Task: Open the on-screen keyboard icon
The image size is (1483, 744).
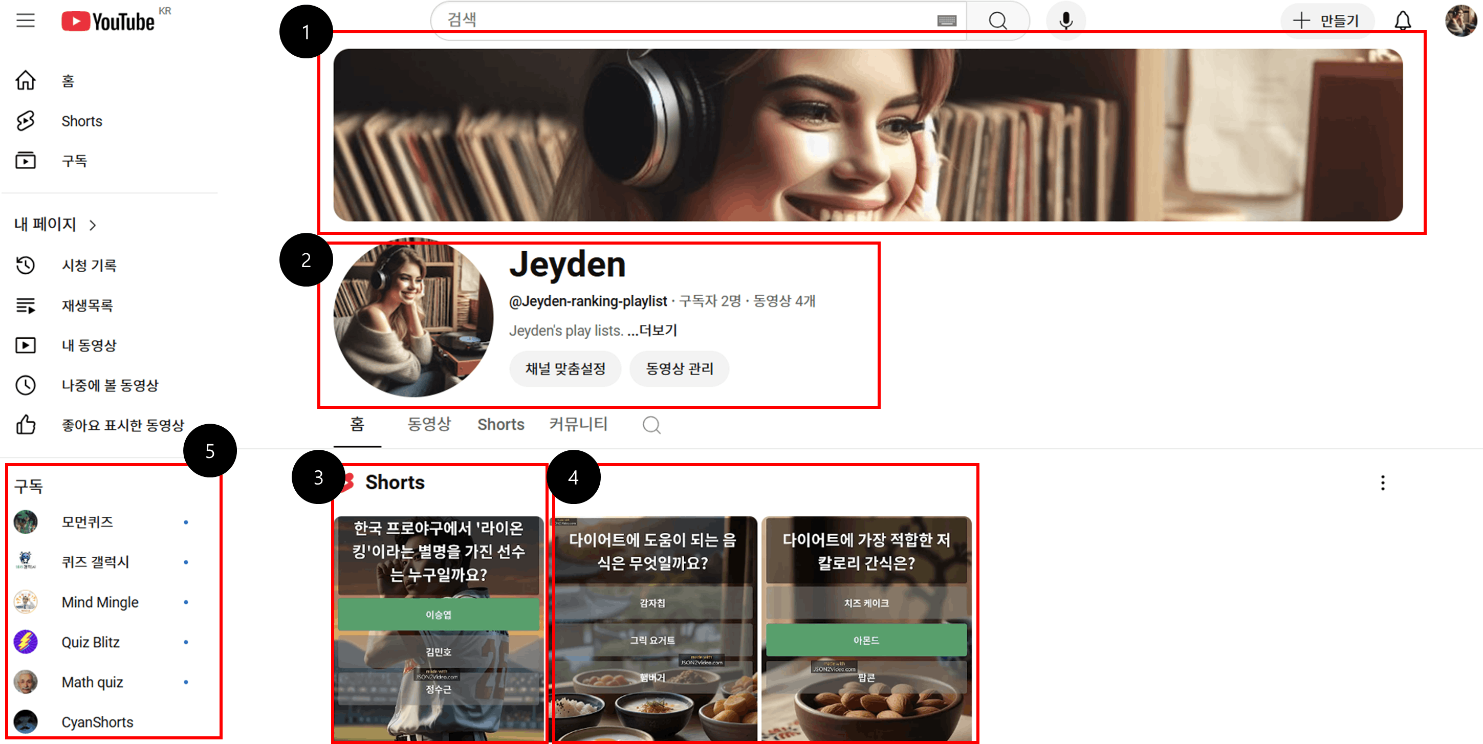Action: point(947,21)
